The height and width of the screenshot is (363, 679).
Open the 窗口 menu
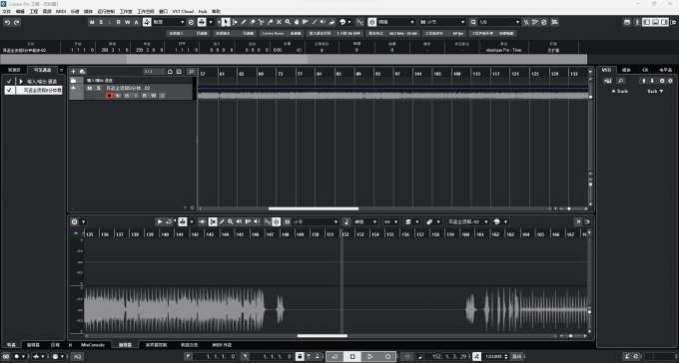163,12
